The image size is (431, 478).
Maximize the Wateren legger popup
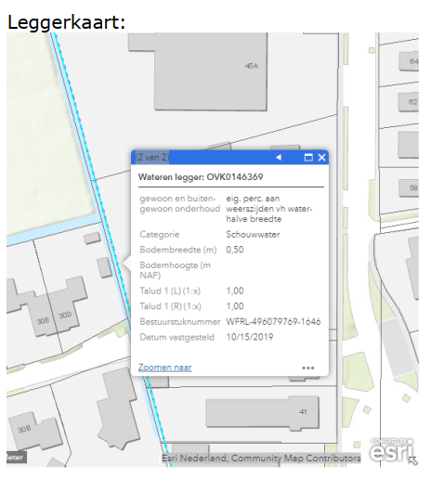point(308,157)
